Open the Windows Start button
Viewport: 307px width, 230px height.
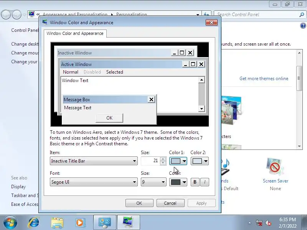(10, 222)
